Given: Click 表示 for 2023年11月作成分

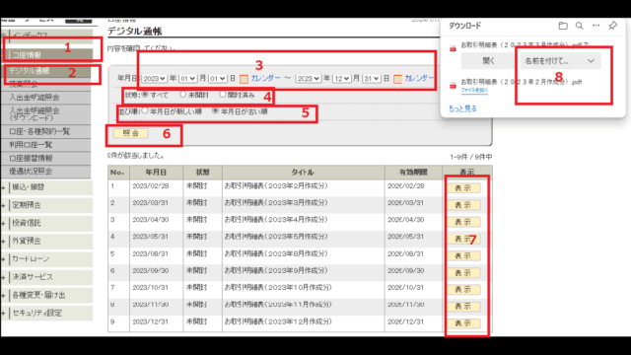Looking at the screenshot, I should [x=463, y=307].
